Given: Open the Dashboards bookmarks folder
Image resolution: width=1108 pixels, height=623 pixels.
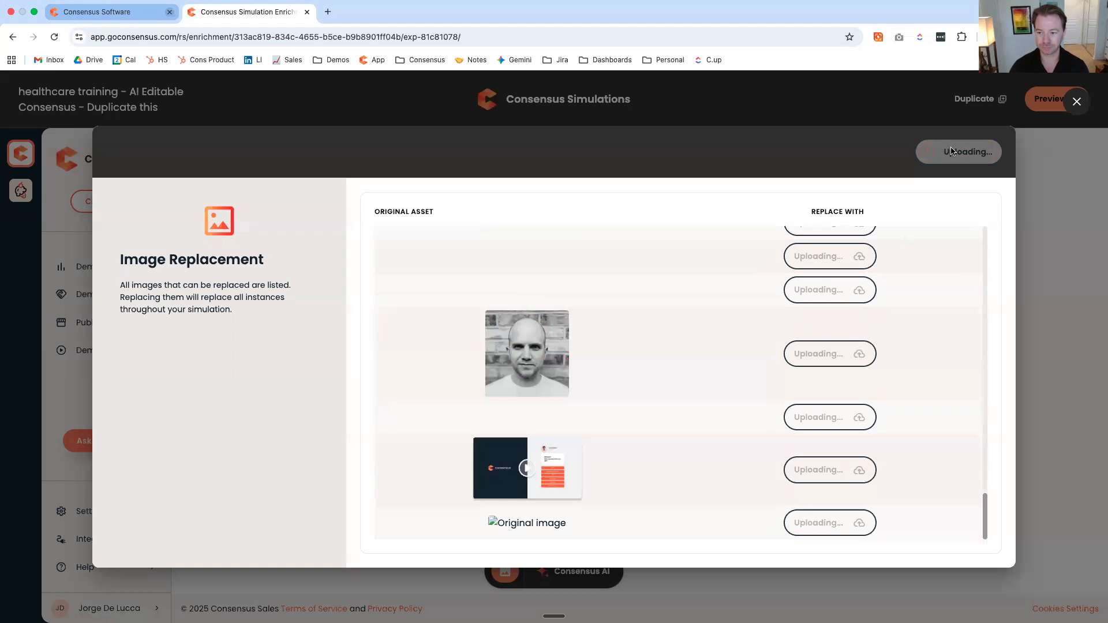Looking at the screenshot, I should click(x=605, y=59).
